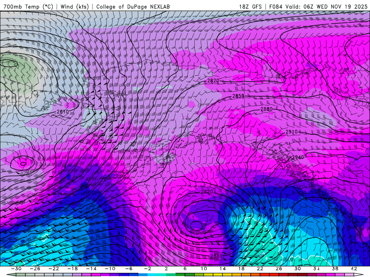Screen dimensions: 370x277
Task: Click the 18 temperature scale value
Action: pyautogui.click(x=241, y=269)
